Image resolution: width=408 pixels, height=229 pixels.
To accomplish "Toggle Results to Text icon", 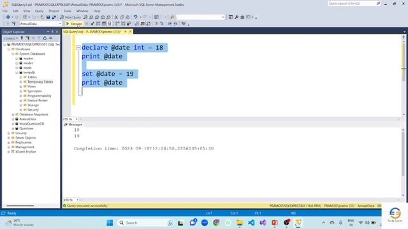I will 137,24.
